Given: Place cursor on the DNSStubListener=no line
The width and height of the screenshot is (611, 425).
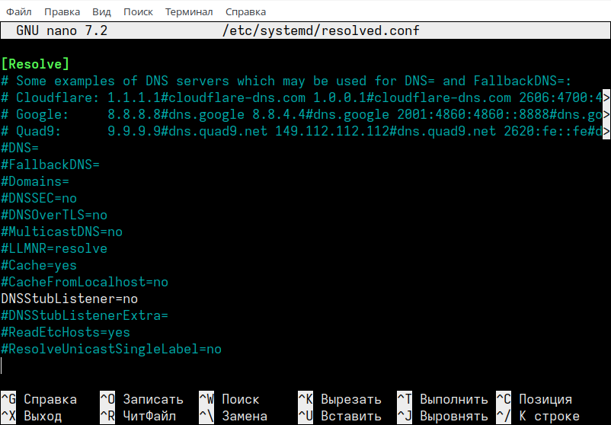Looking at the screenshot, I should (69, 299).
